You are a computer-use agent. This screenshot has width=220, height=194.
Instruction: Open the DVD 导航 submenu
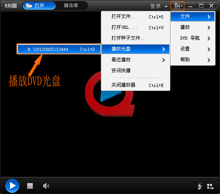[x=192, y=38]
